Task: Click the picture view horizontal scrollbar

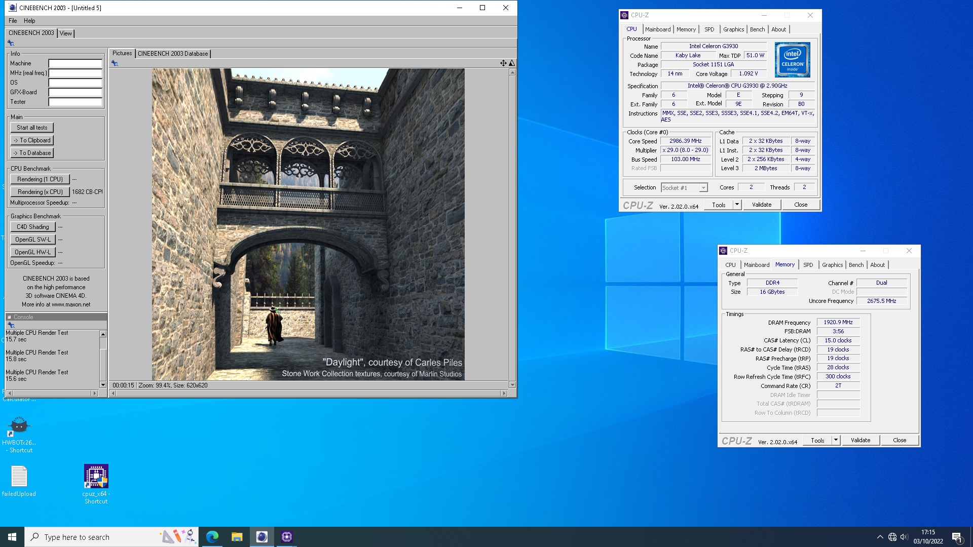Action: tap(309, 393)
